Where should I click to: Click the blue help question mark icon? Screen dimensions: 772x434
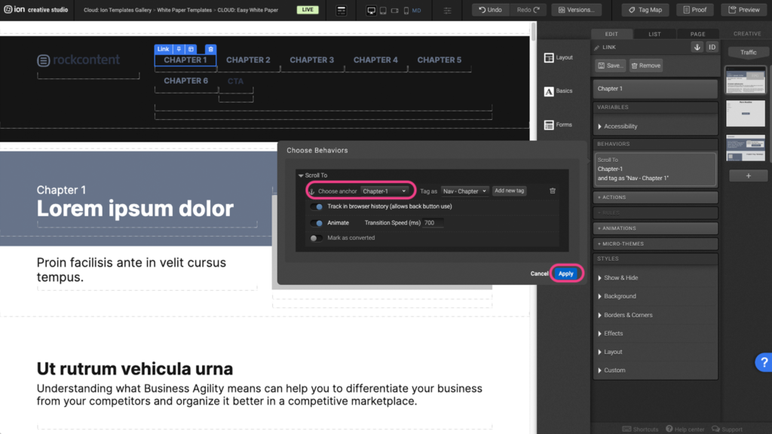(763, 362)
